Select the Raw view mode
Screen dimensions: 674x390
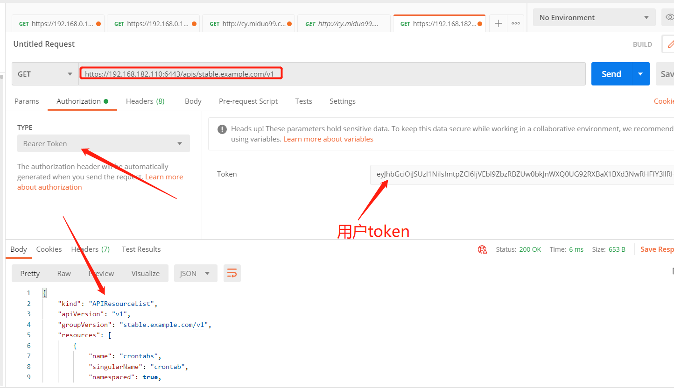64,273
